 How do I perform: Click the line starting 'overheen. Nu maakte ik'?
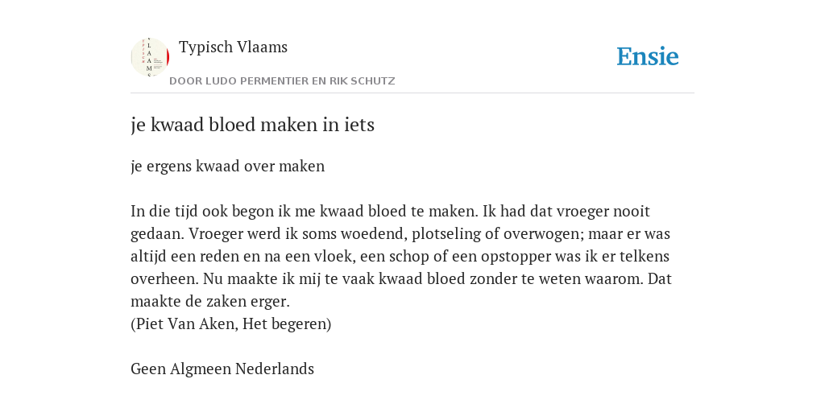coord(401,279)
